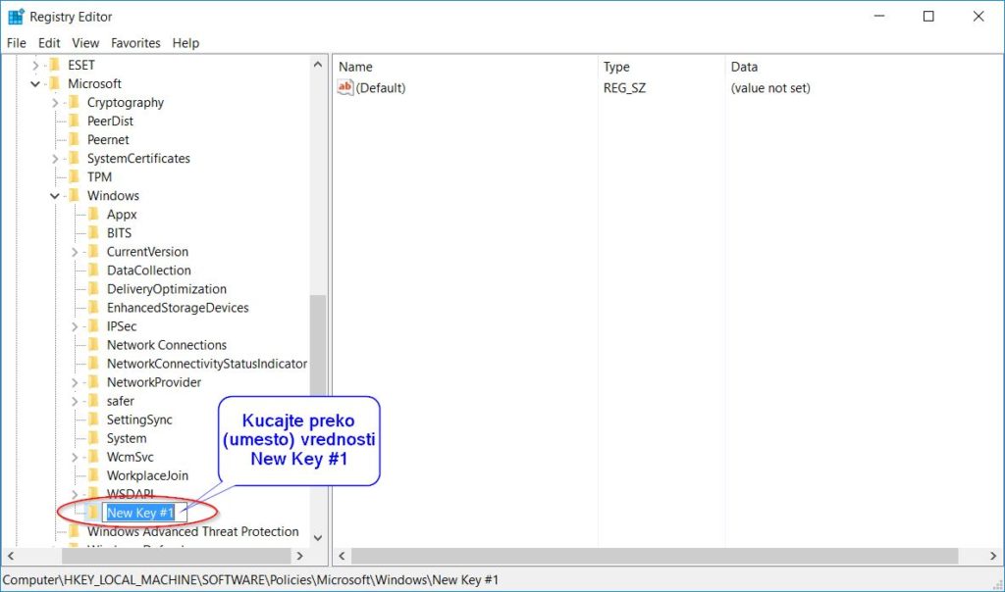This screenshot has width=1005, height=592.
Task: Open the File menu
Action: point(16,43)
